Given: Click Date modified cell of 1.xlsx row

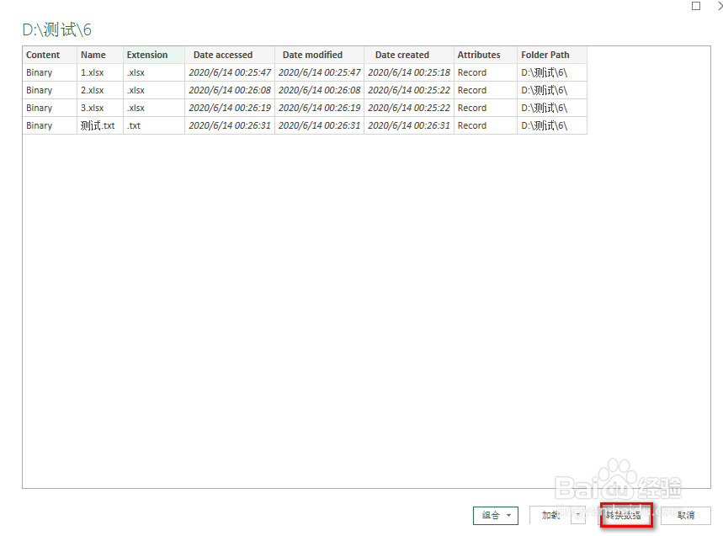Looking at the screenshot, I should 320,73.
